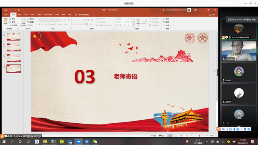The height and width of the screenshot is (145, 258).
Task: Switch to Normal view in status bar
Action: pos(170,136)
